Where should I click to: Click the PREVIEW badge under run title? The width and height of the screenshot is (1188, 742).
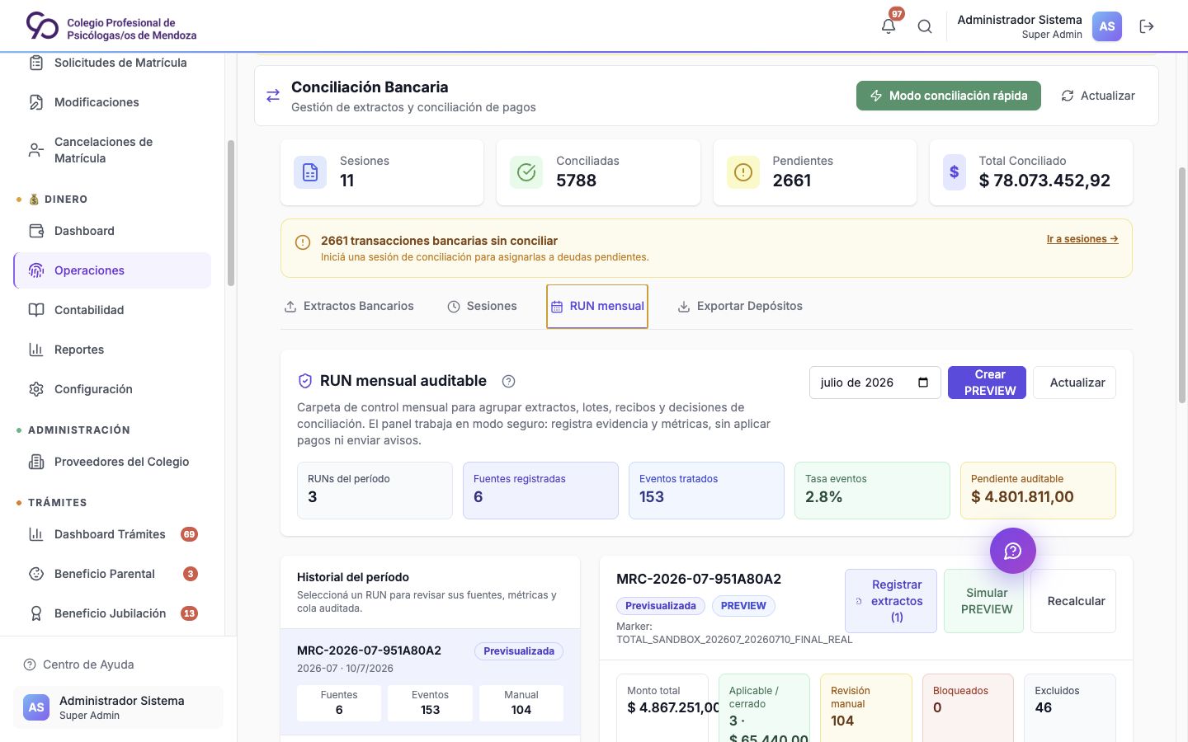click(743, 606)
